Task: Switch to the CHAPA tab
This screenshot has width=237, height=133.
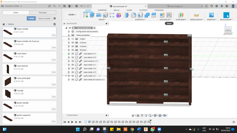Action: pyautogui.click(x=129, y=10)
